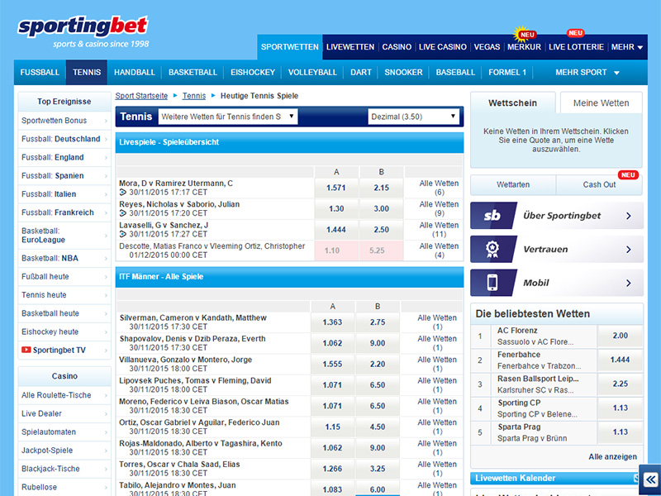Open Tennis heute in the sidebar
The height and width of the screenshot is (496, 661).
64,295
